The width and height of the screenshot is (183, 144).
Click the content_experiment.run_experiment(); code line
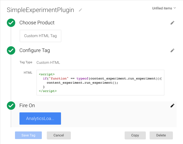[82, 83]
